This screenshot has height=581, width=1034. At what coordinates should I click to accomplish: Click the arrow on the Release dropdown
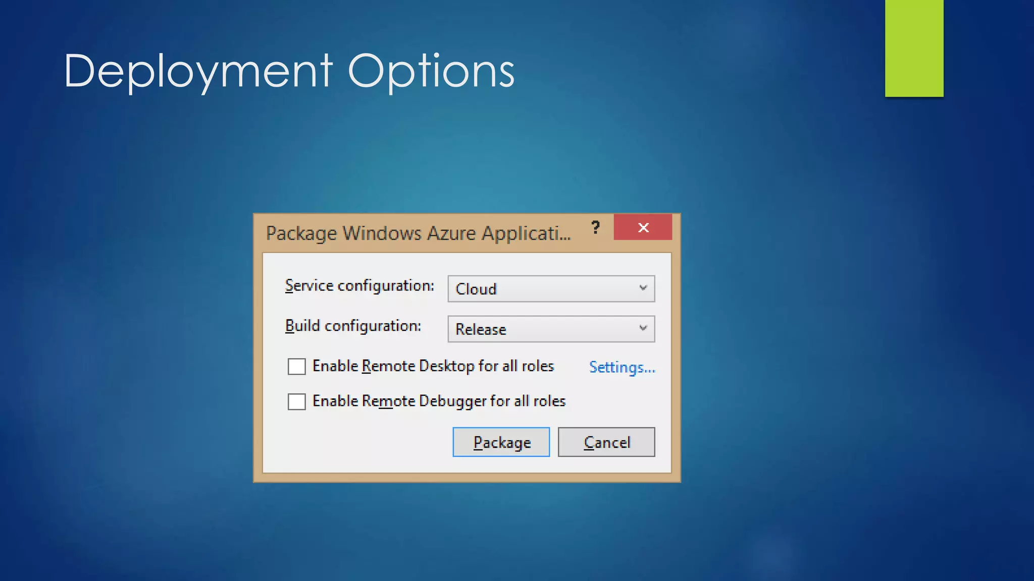pyautogui.click(x=643, y=328)
